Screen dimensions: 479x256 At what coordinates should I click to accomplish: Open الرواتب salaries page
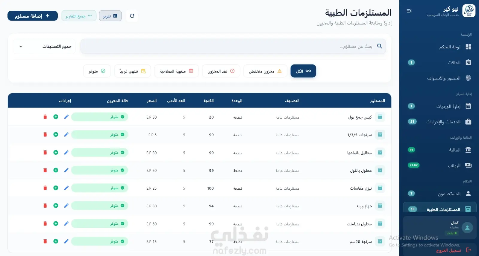pos(439,165)
